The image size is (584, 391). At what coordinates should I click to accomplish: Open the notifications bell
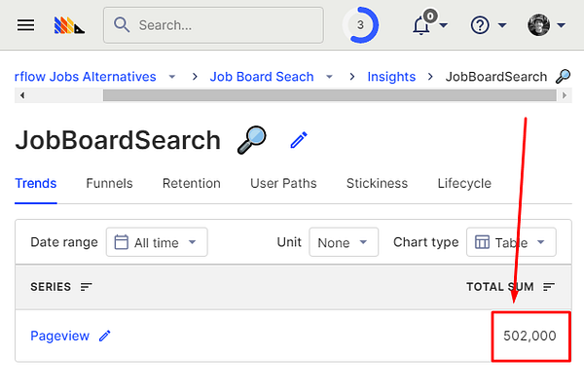coord(422,25)
